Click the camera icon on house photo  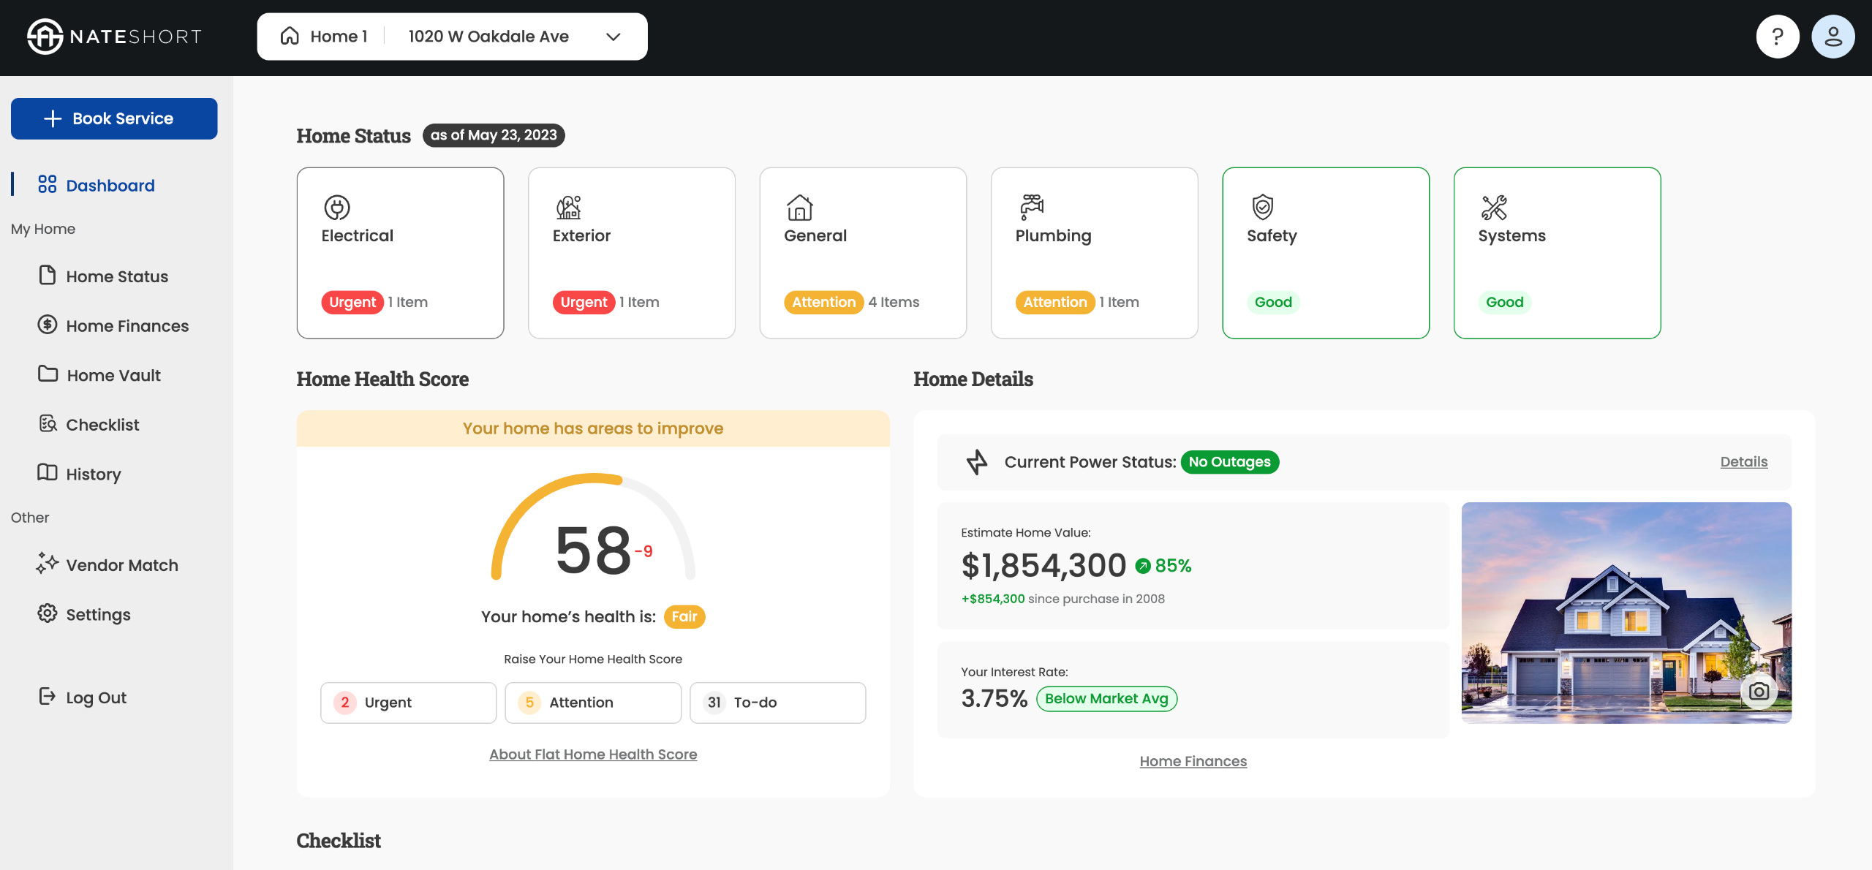(1758, 691)
